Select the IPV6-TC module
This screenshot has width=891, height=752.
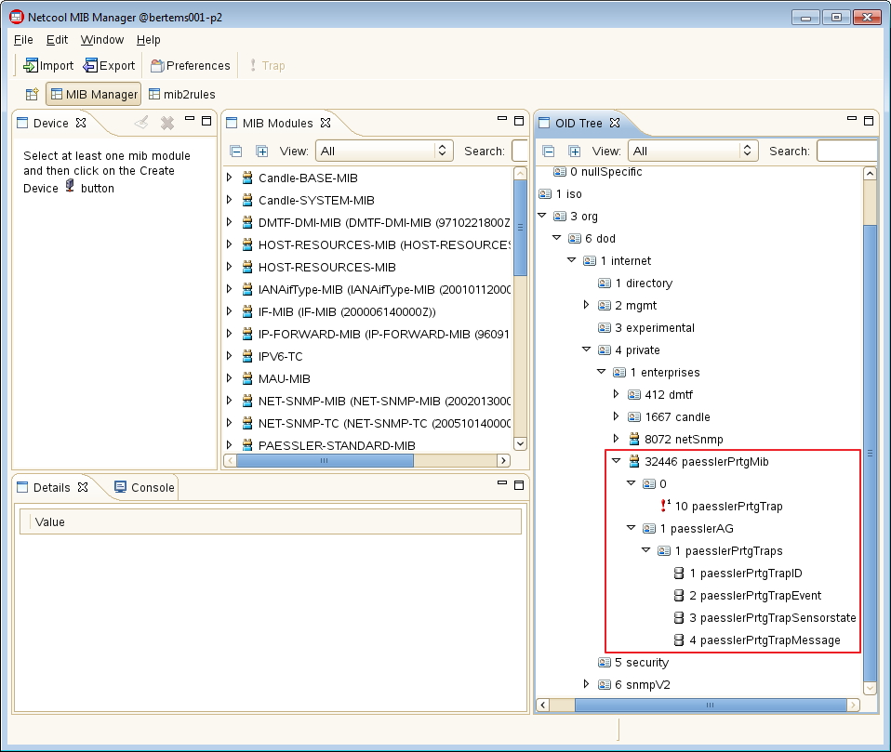point(280,357)
